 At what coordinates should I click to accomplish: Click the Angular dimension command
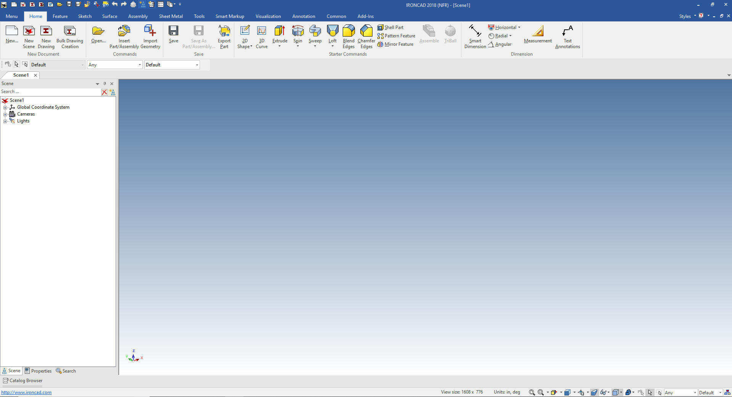[500, 44]
